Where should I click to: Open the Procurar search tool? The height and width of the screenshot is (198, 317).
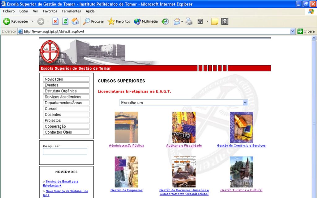[93, 21]
